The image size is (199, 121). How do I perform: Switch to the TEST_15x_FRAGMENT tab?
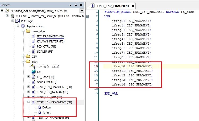click(113, 6)
